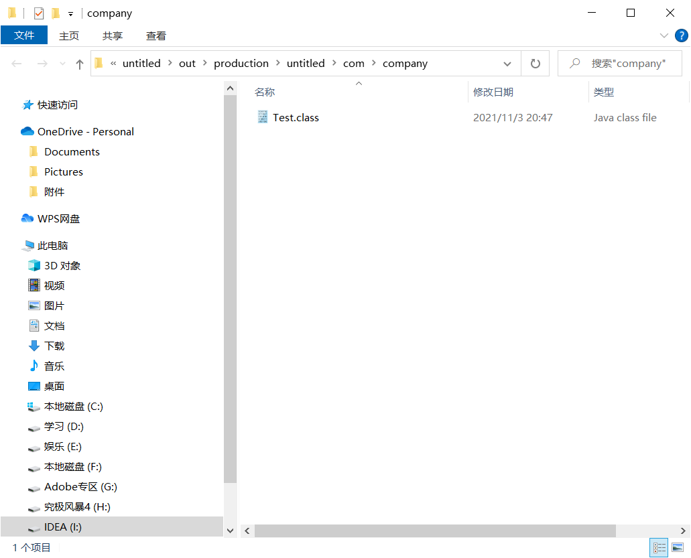Open the OneDrive Documents folder
Viewport: 691px width, 558px height.
pyautogui.click(x=72, y=152)
